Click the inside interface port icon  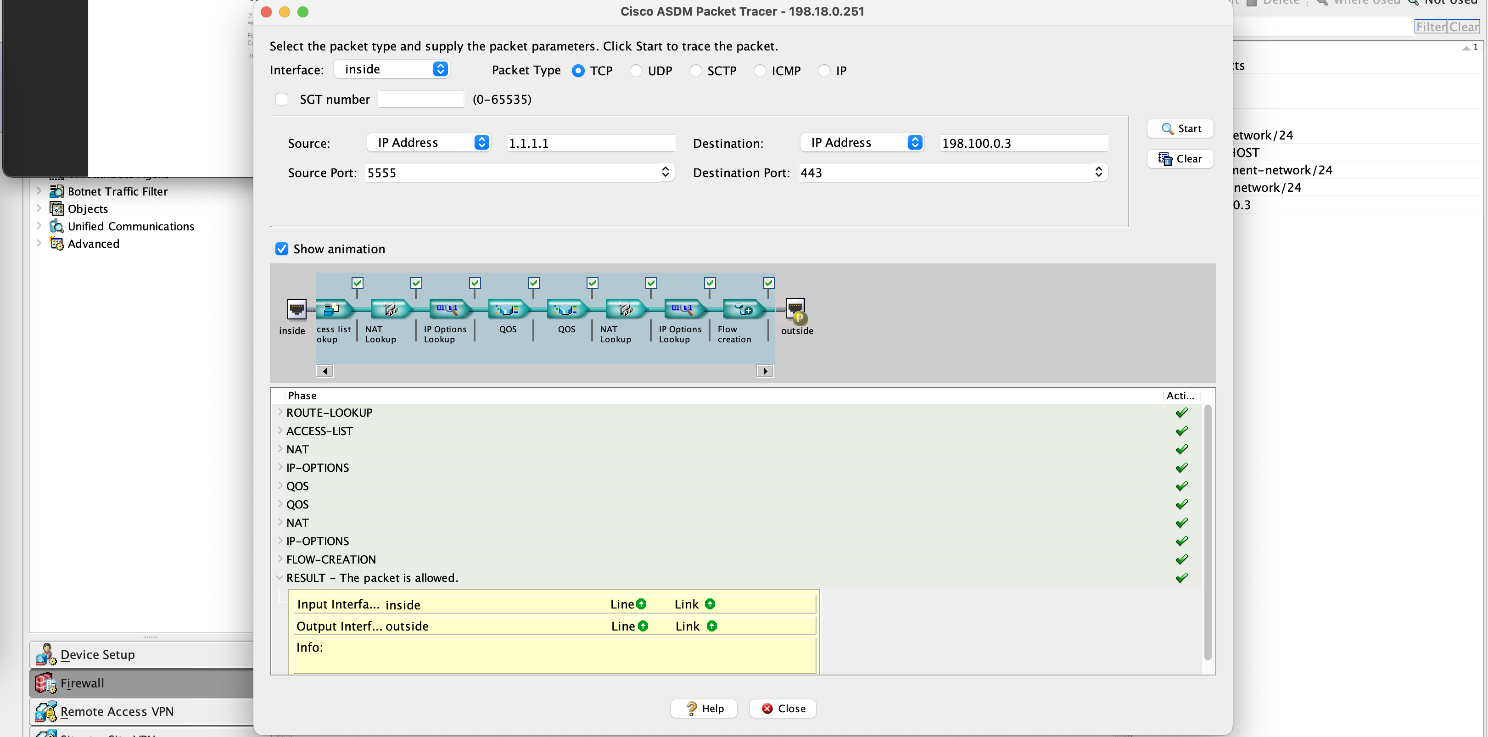click(296, 309)
